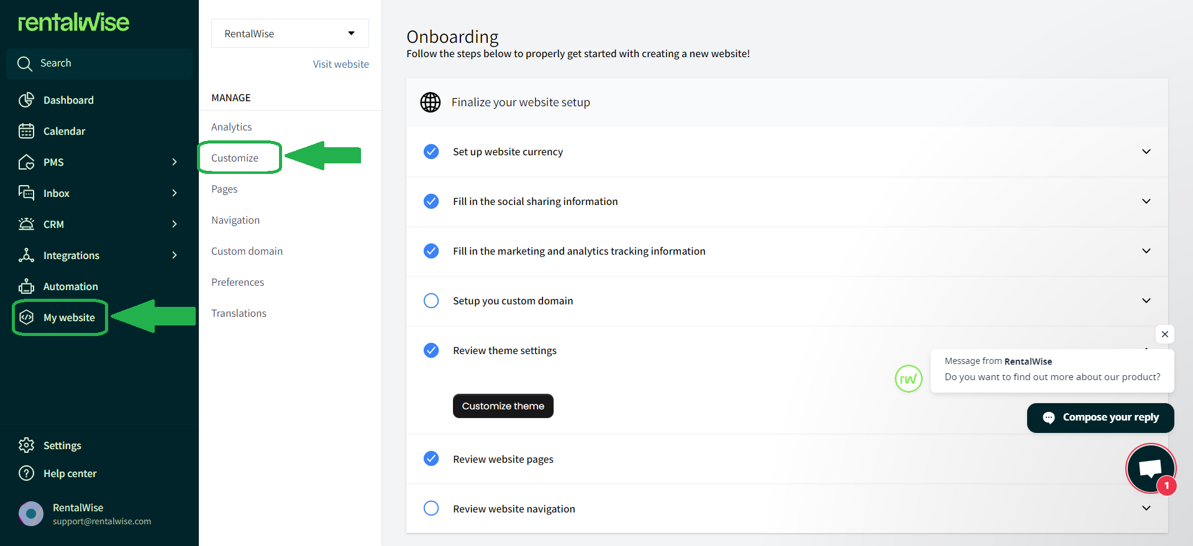Toggle the custom domain setup checkbox
The height and width of the screenshot is (546, 1193).
tap(431, 301)
